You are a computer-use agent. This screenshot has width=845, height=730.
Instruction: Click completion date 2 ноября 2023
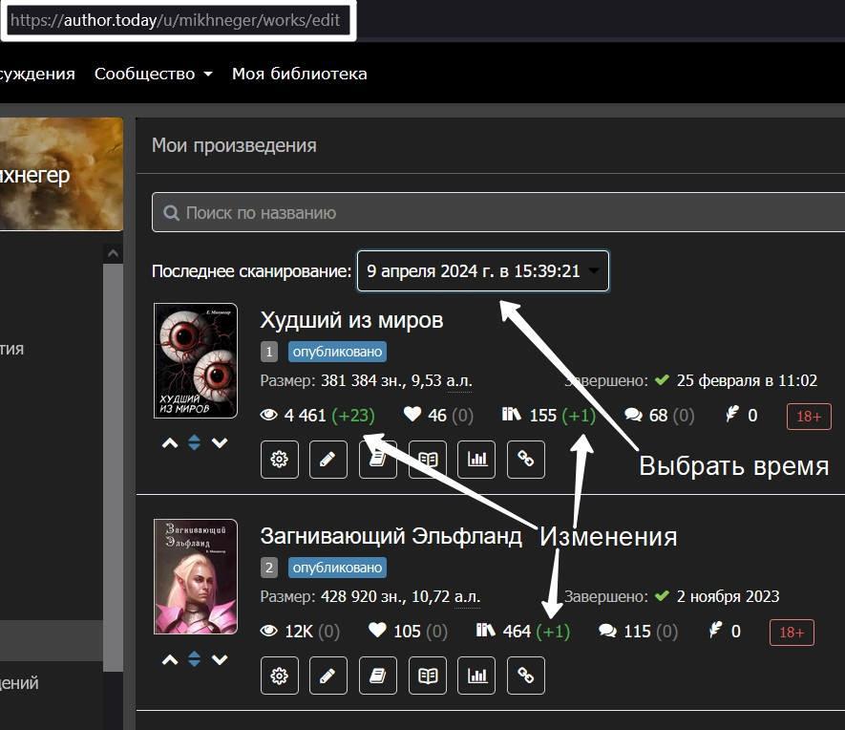coord(729,597)
